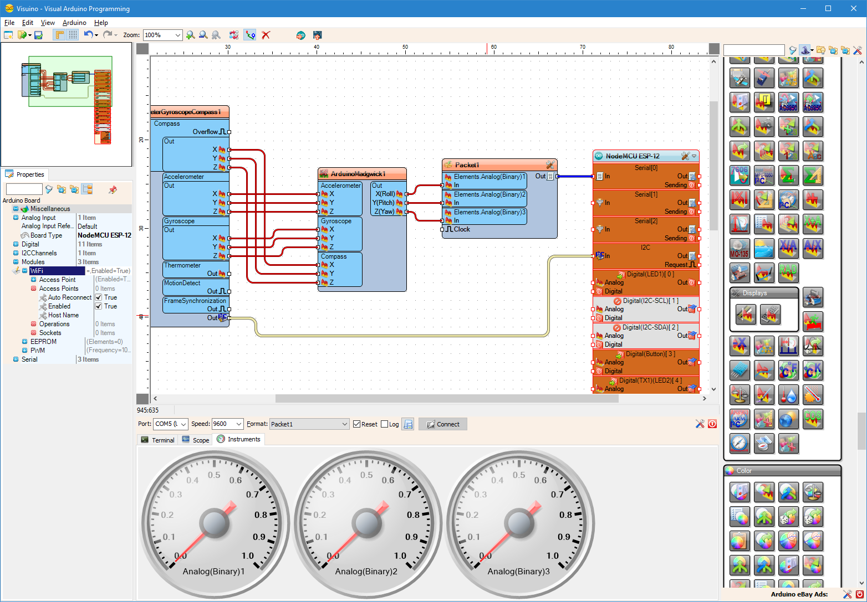867x602 pixels.
Task: Click the Connect button
Action: [443, 424]
